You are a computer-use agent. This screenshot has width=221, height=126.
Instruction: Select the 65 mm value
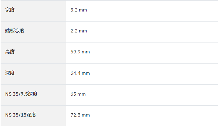(x=78, y=94)
